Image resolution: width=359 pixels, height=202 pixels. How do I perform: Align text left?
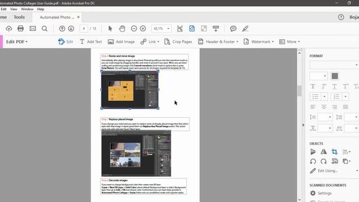pyautogui.click(x=313, y=107)
